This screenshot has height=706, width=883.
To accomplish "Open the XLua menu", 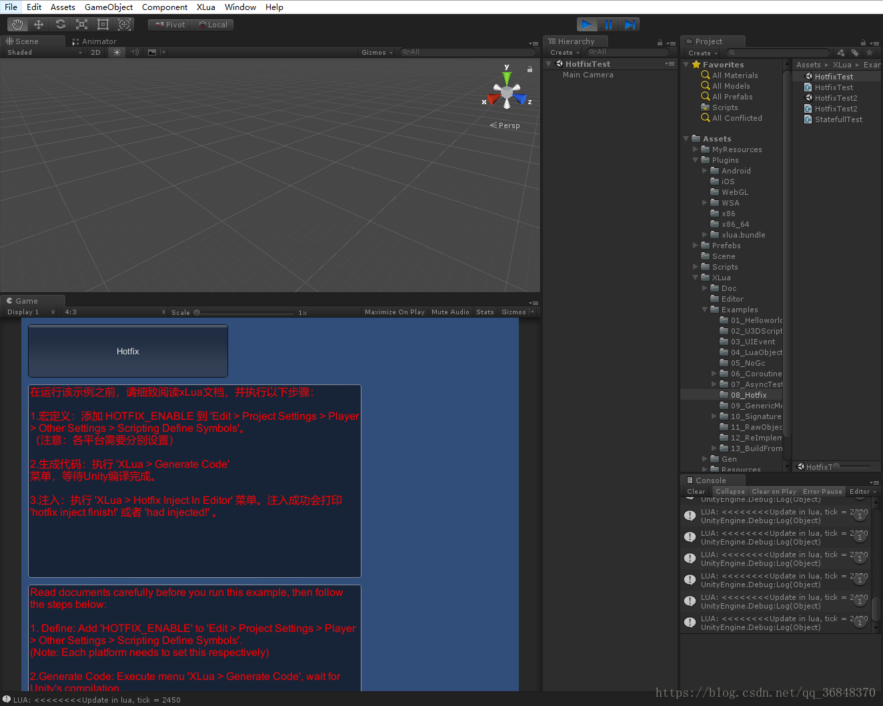I will pos(205,7).
